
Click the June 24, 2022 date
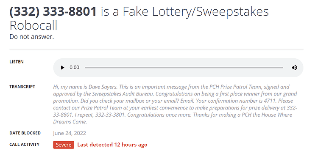70,133
